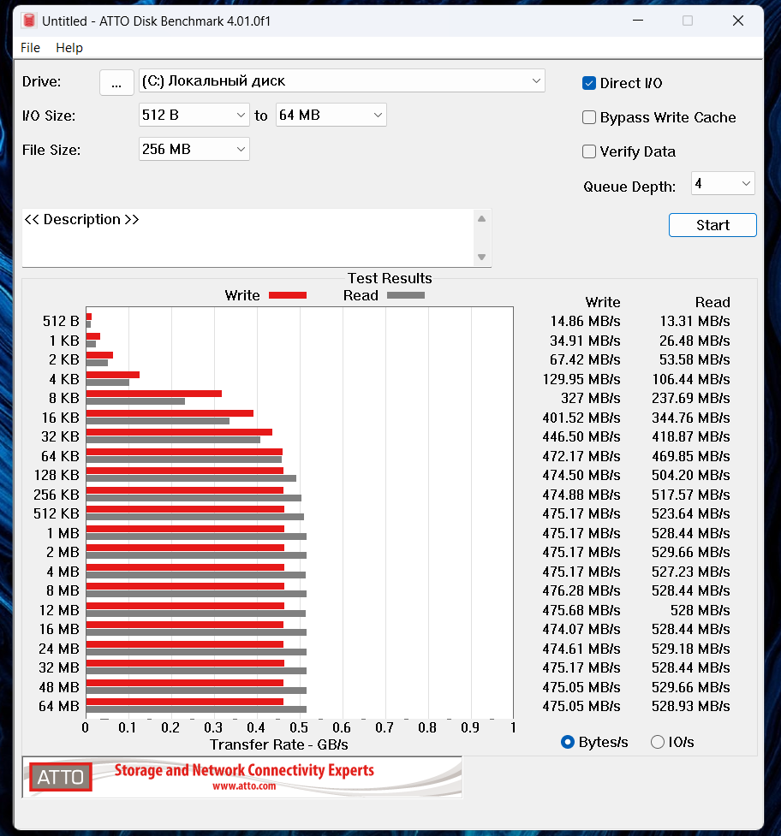Click the ATTO logo in the banner
The width and height of the screenshot is (781, 836).
point(60,777)
